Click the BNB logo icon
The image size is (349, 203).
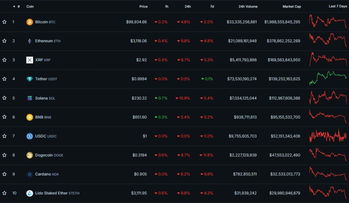click(30, 117)
